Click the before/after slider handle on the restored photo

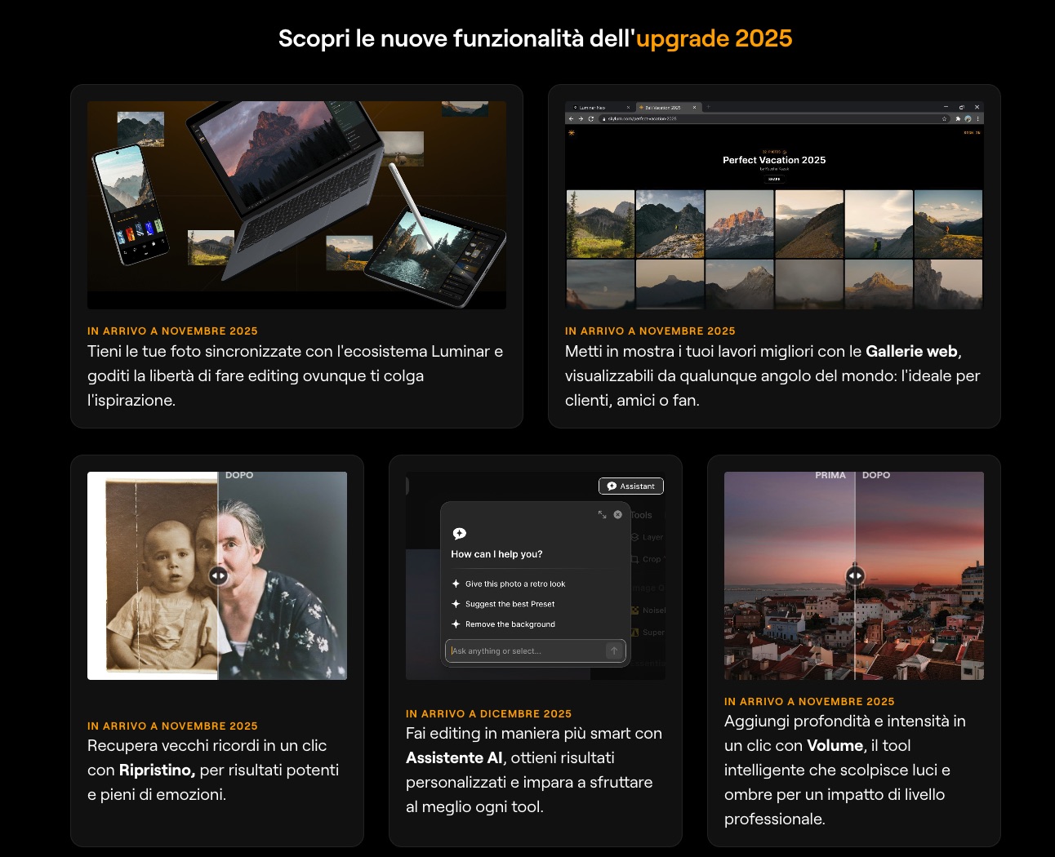point(217,575)
